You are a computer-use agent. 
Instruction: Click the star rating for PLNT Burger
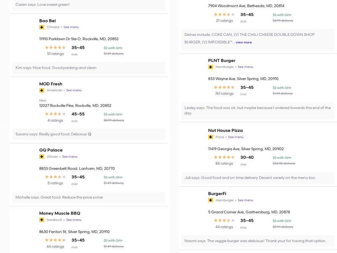224,87
